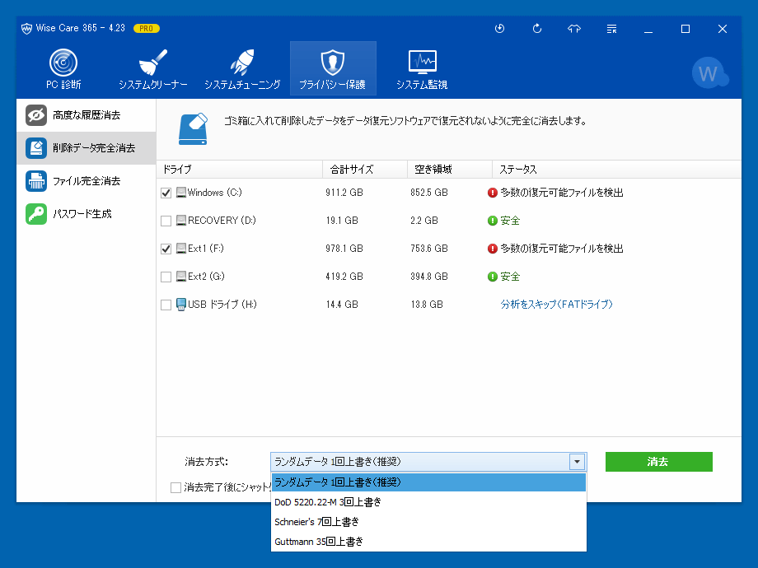This screenshot has width=758, height=568.
Task: Uncheck the Ext1 (F:) drive checkbox
Action: tap(166, 249)
